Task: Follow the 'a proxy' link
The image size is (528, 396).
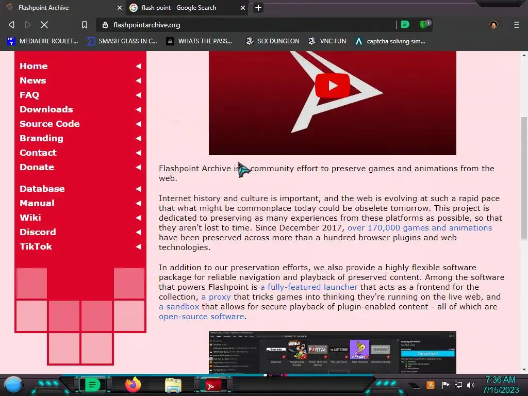Action: (x=216, y=297)
